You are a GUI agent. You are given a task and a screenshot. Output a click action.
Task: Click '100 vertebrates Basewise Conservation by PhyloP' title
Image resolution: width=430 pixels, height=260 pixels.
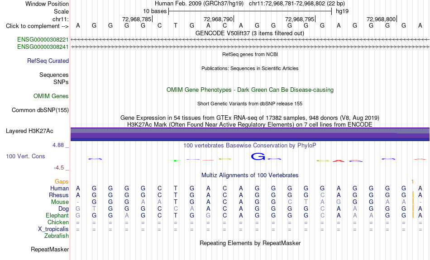click(x=250, y=146)
